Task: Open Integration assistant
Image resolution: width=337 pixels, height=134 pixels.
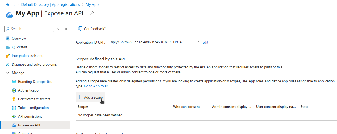Action: (27, 56)
